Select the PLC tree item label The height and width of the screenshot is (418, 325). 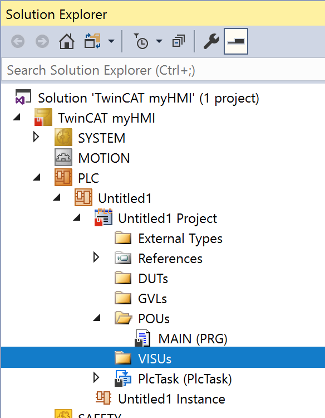point(88,178)
